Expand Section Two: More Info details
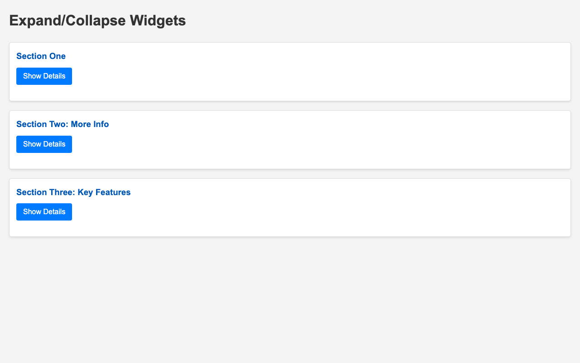The image size is (580, 363). point(44,144)
